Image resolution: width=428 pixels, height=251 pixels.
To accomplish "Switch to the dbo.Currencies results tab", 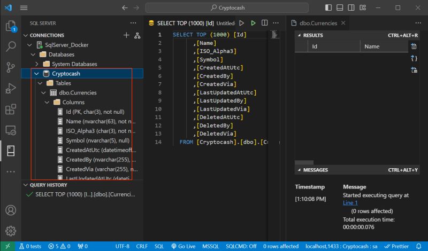I will 318,23.
